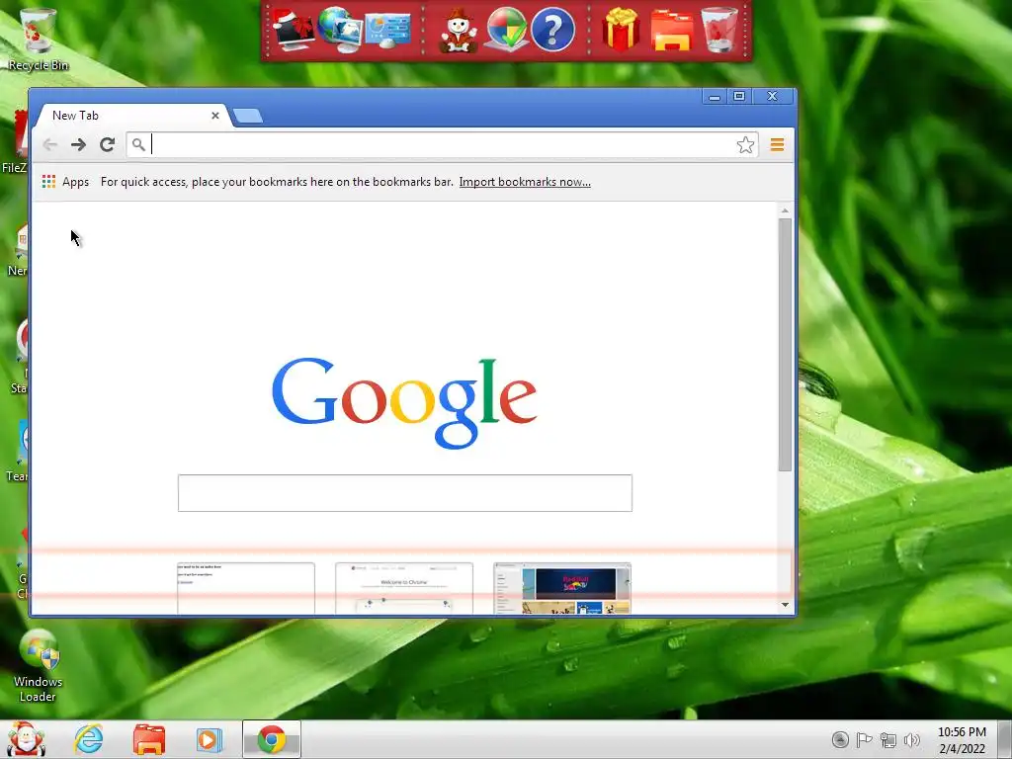Click the Chrome forward arrow button
1012x759 pixels.
79,144
